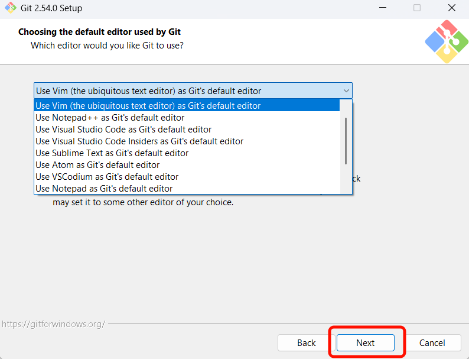Return to the previous page with Back
Image resolution: width=469 pixels, height=359 pixels.
pyautogui.click(x=307, y=342)
